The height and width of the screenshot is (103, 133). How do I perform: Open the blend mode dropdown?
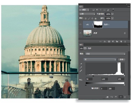(87, 14)
